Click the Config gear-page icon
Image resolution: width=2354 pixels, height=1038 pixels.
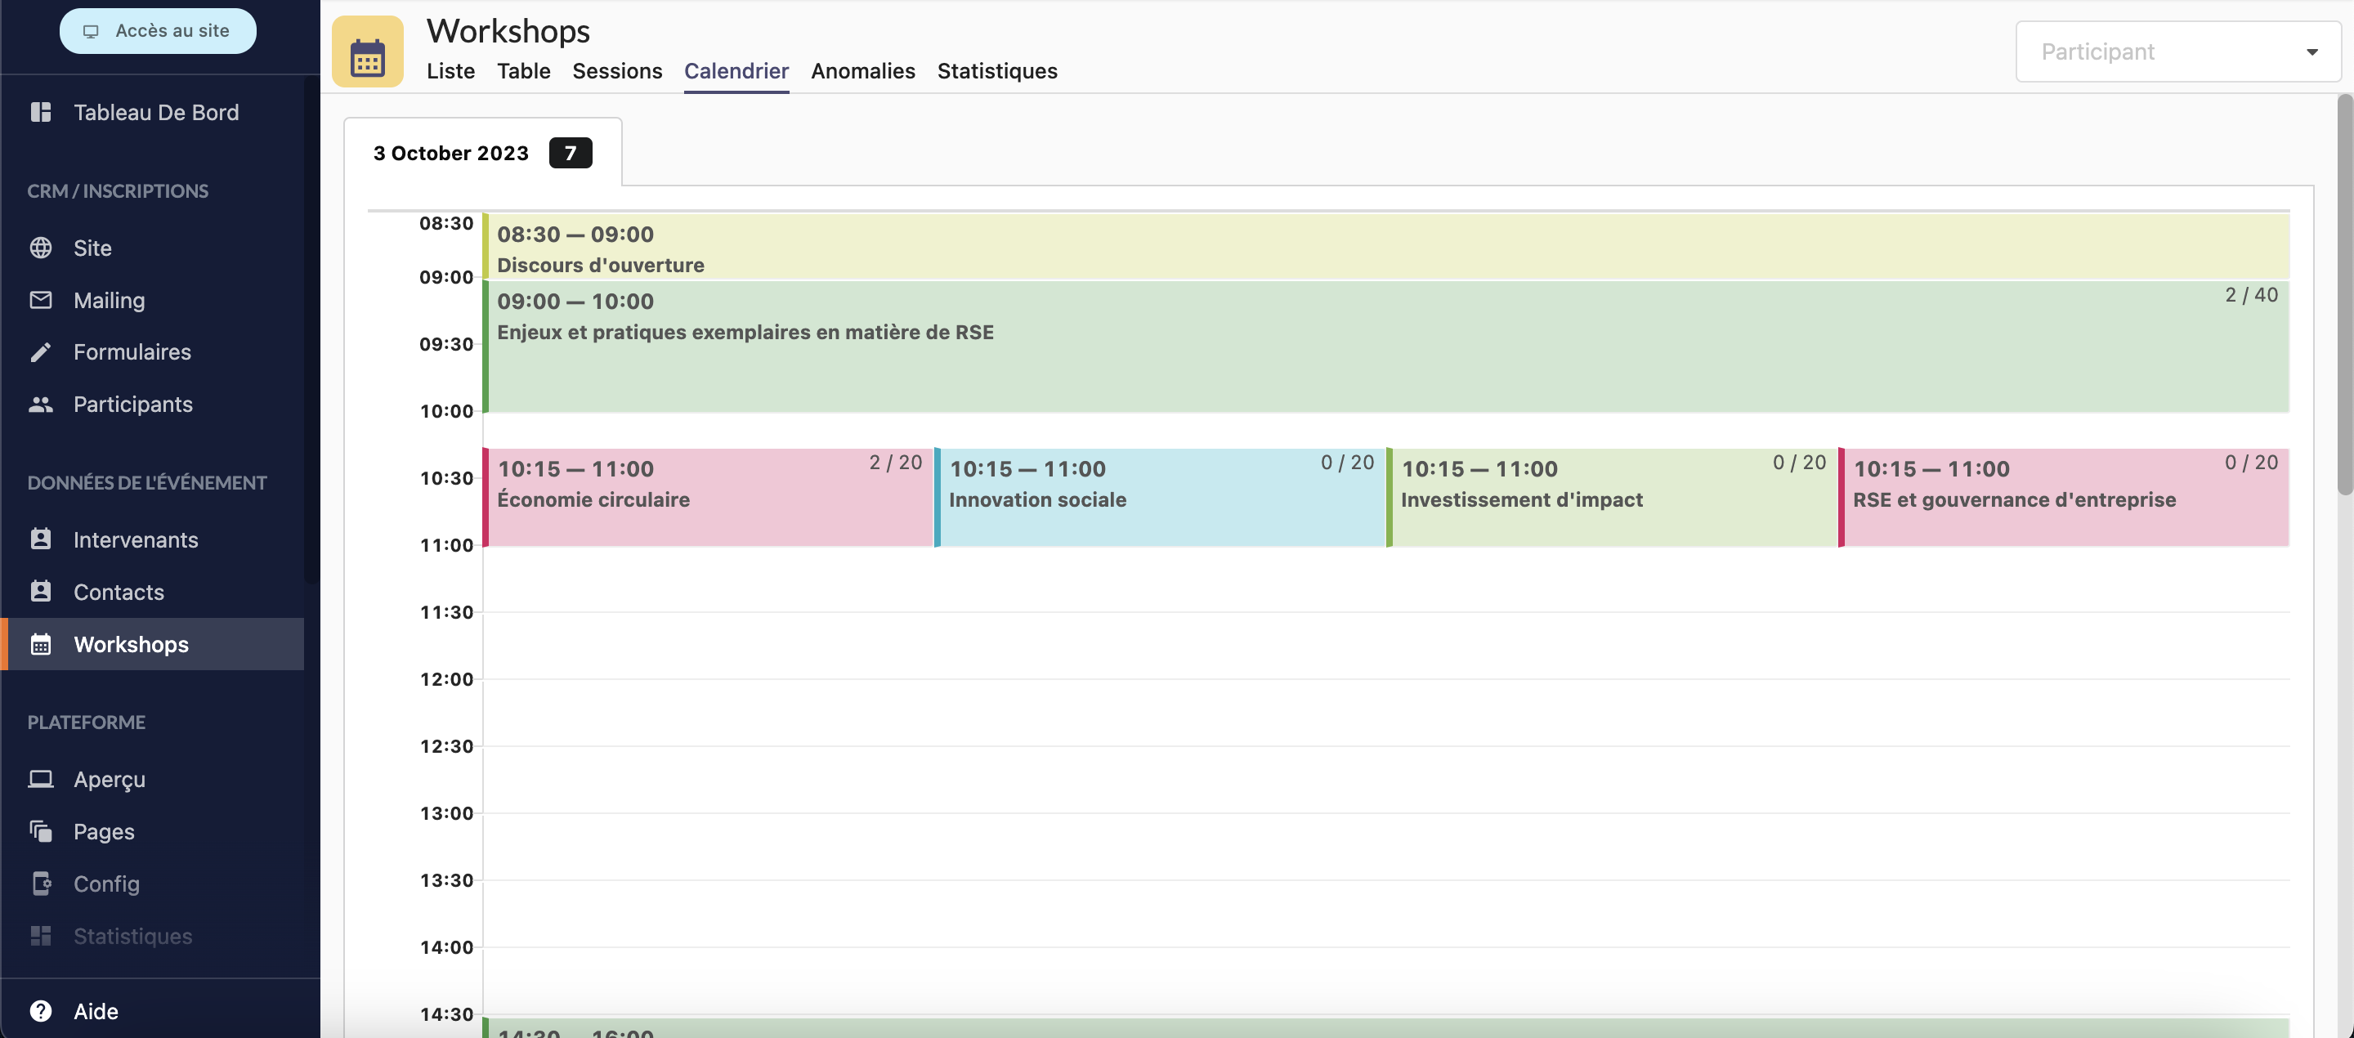click(40, 884)
